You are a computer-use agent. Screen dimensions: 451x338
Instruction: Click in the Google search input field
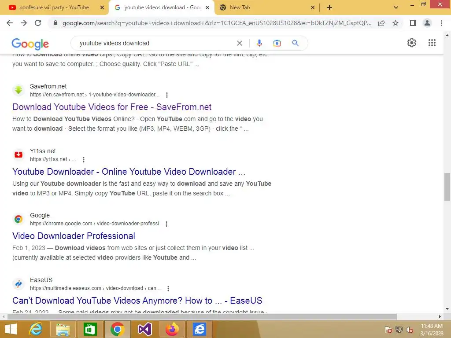(x=155, y=43)
